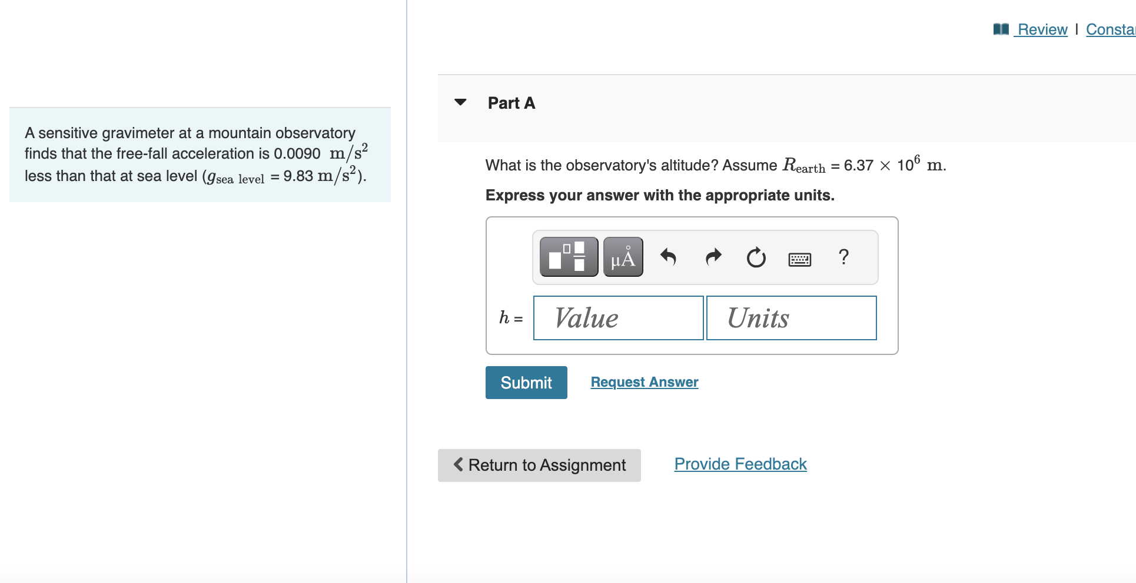
Task: Click the Part A heading
Action: 511,103
